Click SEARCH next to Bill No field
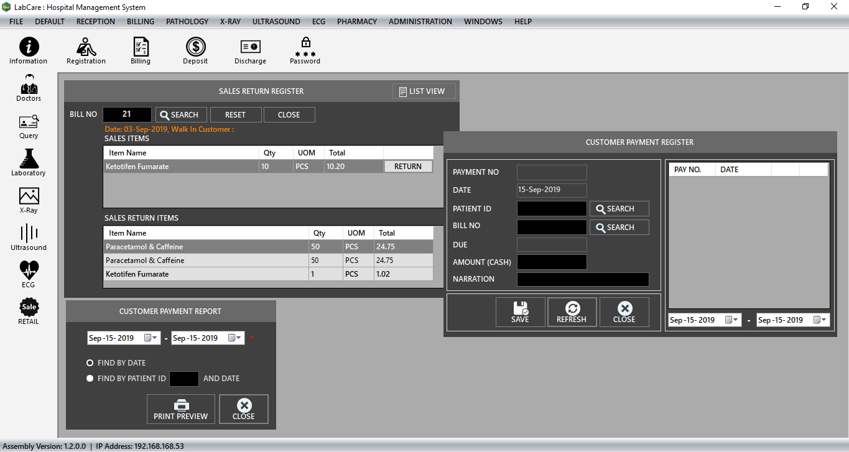Viewport: 849px width, 452px height. (x=180, y=114)
